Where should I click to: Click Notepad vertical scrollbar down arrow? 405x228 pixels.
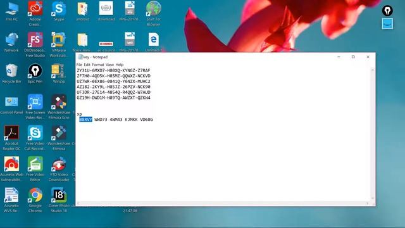pyautogui.click(x=373, y=198)
